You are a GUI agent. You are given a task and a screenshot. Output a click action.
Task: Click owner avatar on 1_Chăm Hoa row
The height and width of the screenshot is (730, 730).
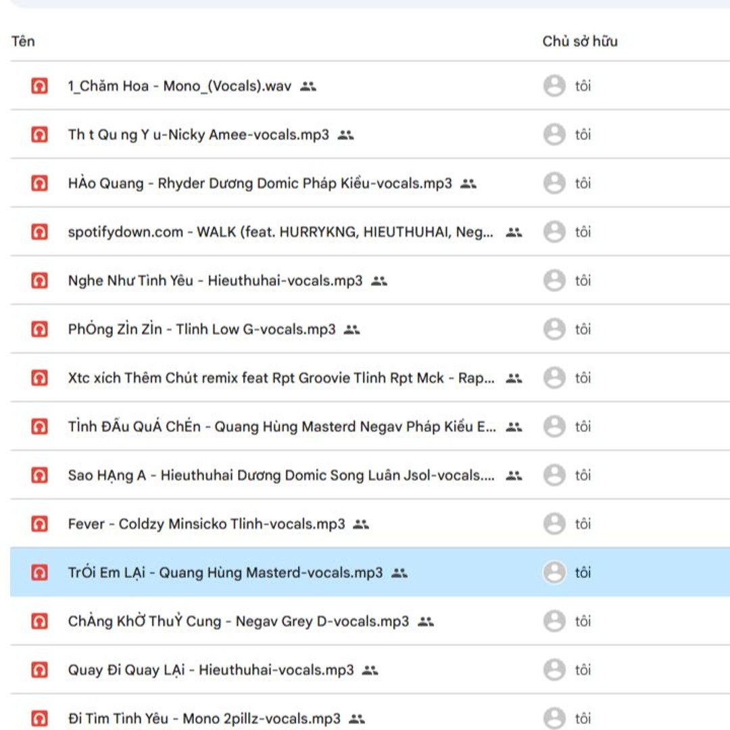pos(554,86)
